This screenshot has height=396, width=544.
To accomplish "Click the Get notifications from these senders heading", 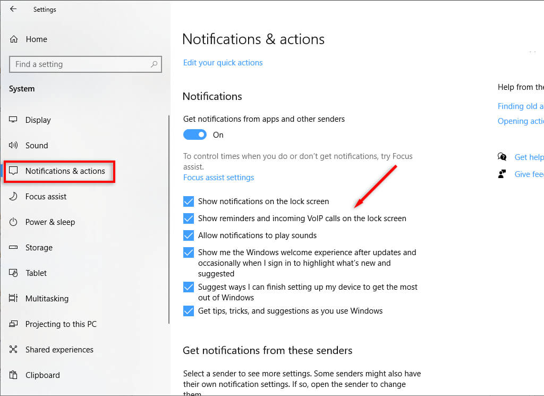I will 268,350.
